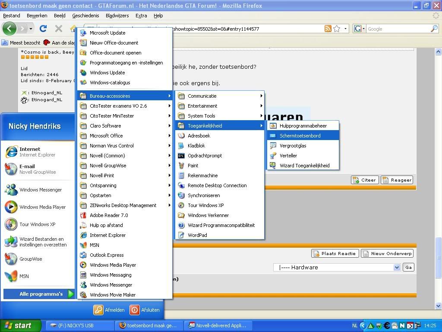Click the Meest bezocht bookmark
The height and width of the screenshot is (332, 442).
click(21, 43)
